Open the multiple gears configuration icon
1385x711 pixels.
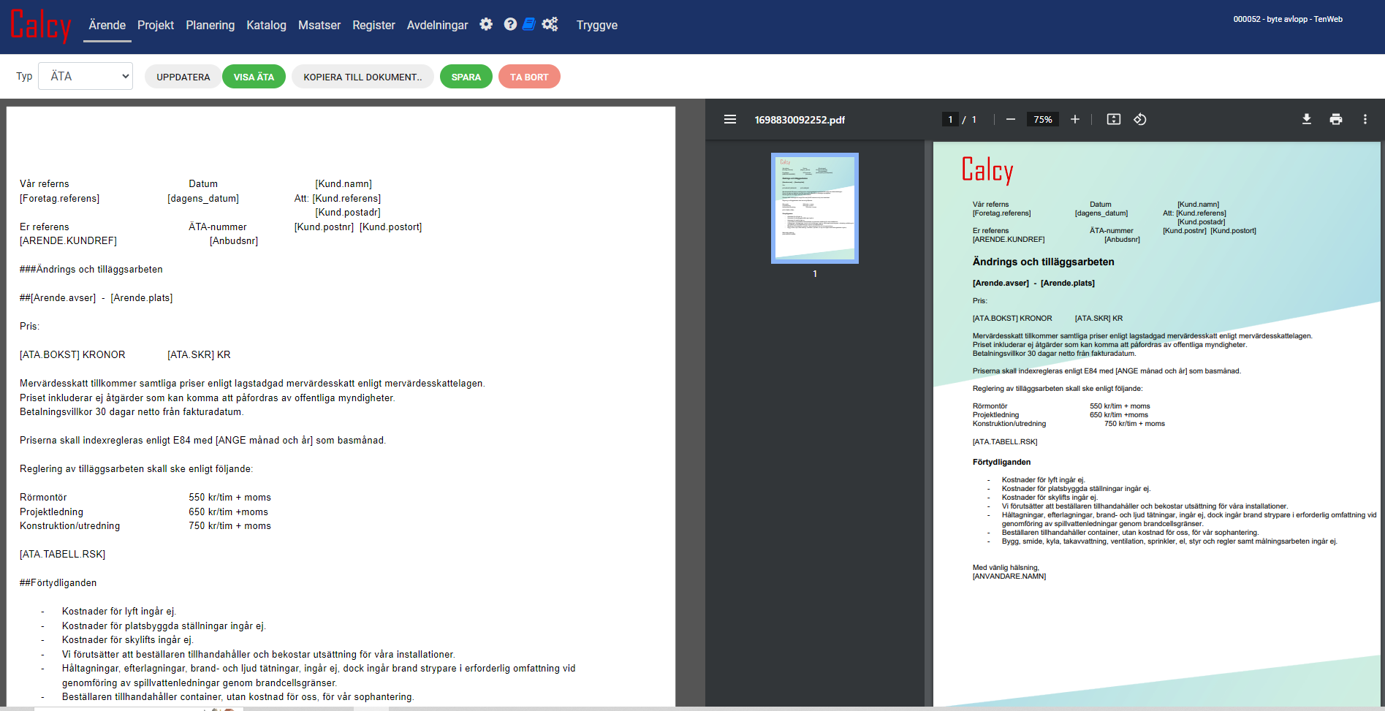tap(550, 24)
